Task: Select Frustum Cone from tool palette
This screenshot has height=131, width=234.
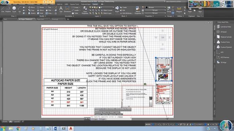Action: 223,42
